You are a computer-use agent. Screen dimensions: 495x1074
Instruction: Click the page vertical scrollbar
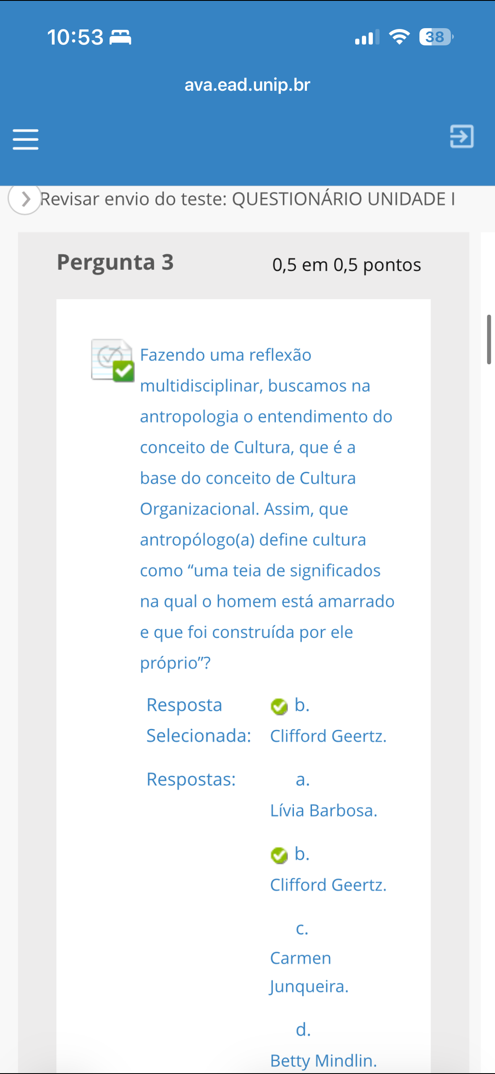click(x=488, y=340)
